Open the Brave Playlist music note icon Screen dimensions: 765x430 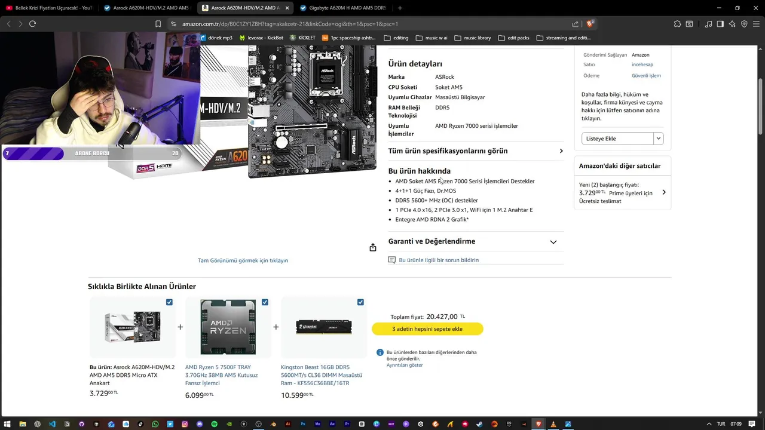click(709, 24)
